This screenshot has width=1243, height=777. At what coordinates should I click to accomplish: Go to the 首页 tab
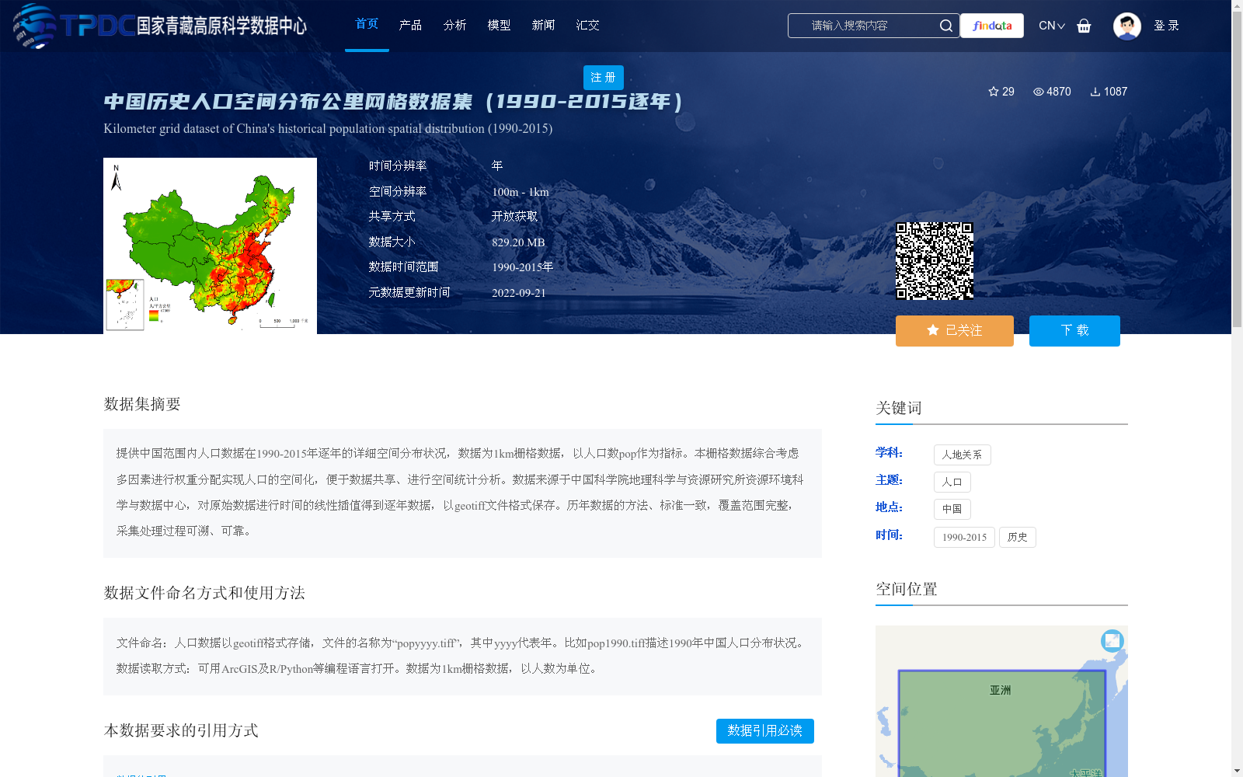pyautogui.click(x=367, y=25)
